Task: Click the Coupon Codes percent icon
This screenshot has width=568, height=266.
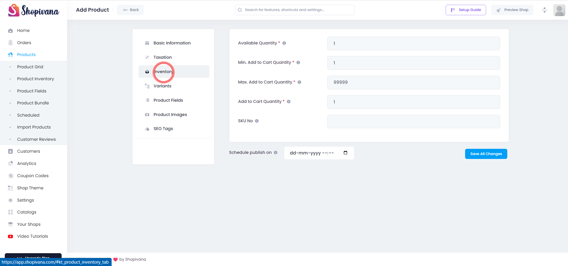Action: (10, 176)
